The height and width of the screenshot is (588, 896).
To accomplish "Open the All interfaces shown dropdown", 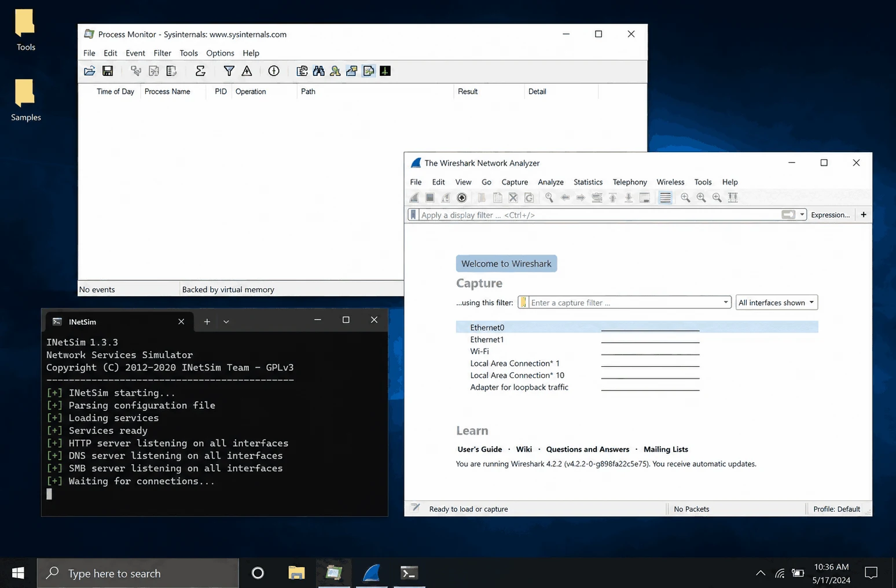I will pos(776,302).
